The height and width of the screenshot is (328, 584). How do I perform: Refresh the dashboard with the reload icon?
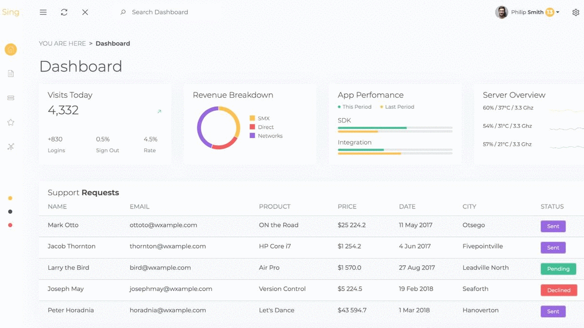[x=64, y=12]
